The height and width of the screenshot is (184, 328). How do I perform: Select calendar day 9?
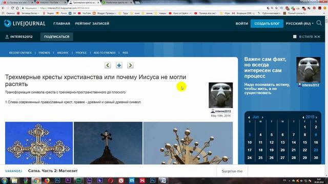(x=316, y=135)
